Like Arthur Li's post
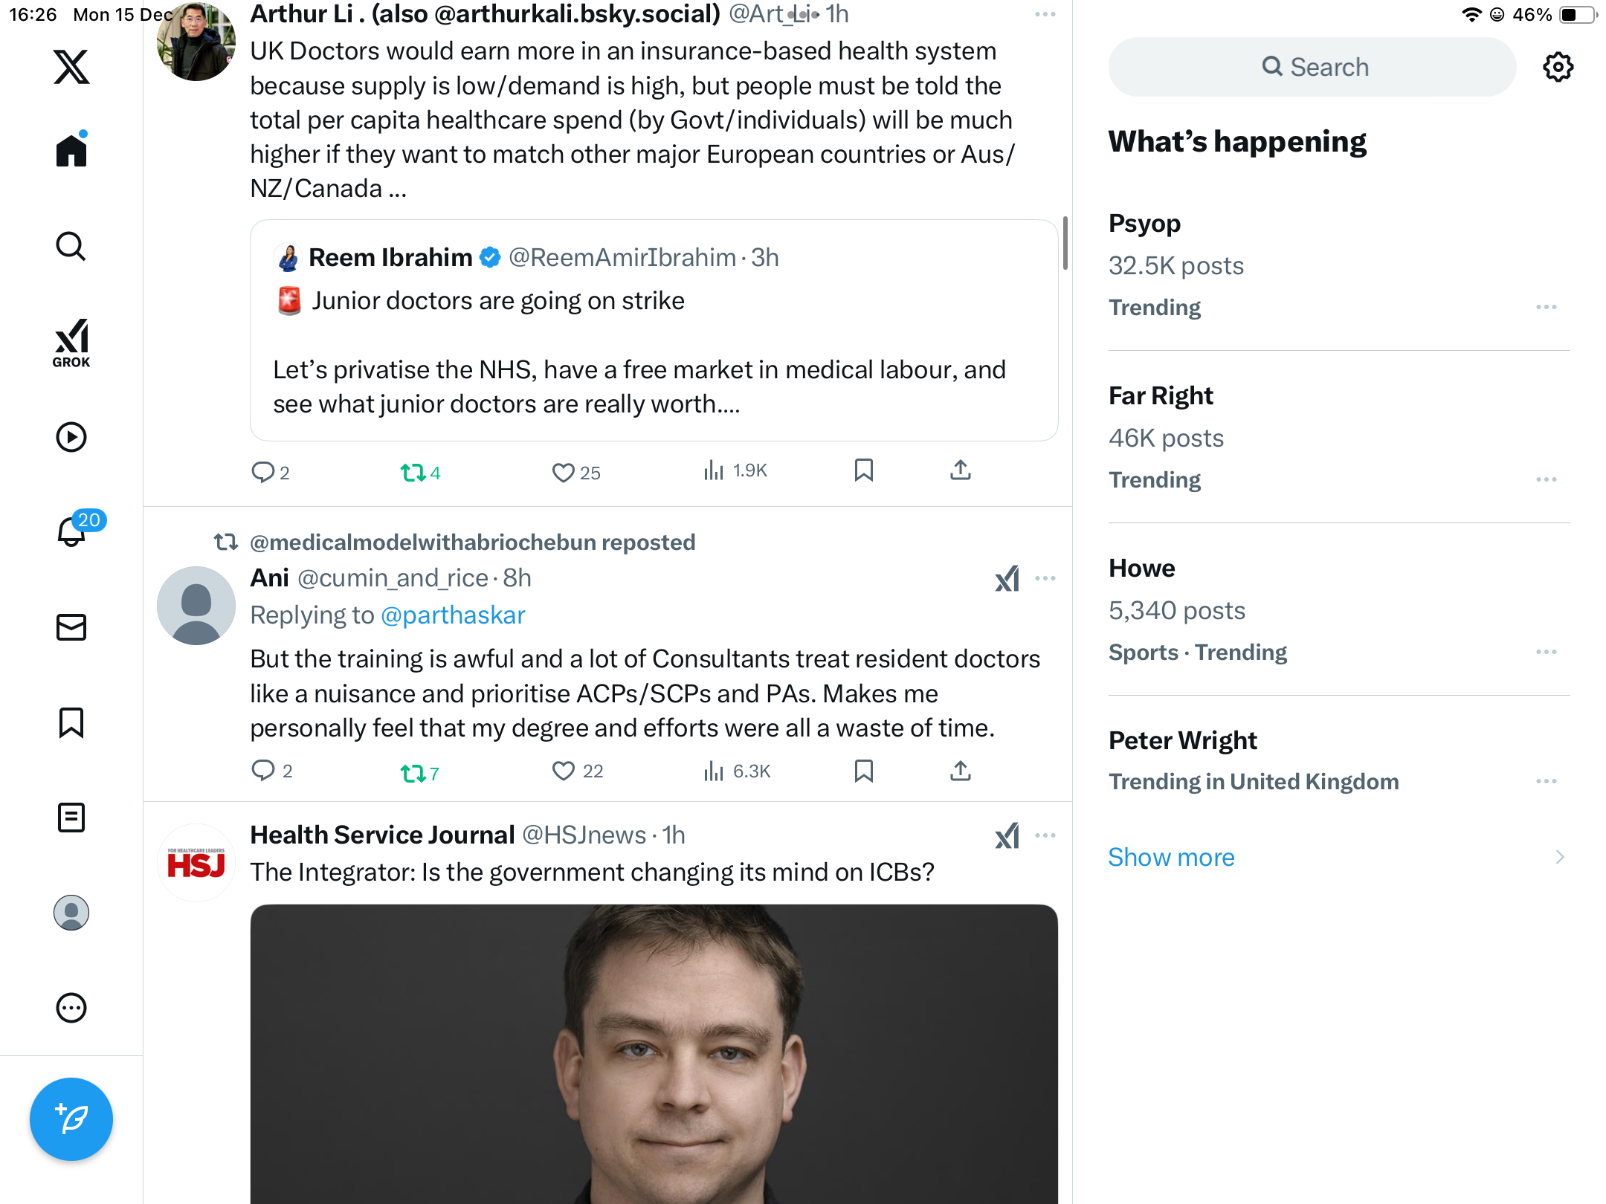 (563, 473)
